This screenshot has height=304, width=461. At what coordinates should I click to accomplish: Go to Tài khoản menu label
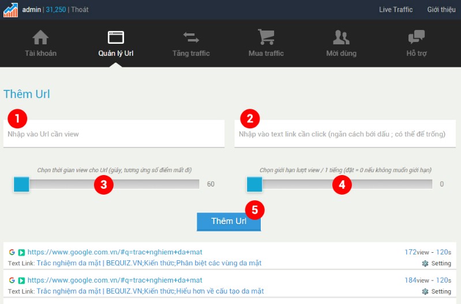click(x=40, y=54)
